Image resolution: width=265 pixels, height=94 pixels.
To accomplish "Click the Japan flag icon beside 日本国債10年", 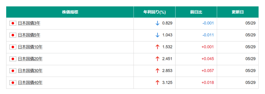I will pos(13,47).
